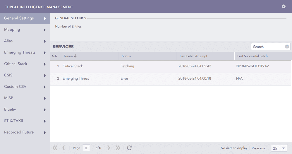Refresh the services table
The width and height of the screenshot is (292, 154).
(x=129, y=148)
